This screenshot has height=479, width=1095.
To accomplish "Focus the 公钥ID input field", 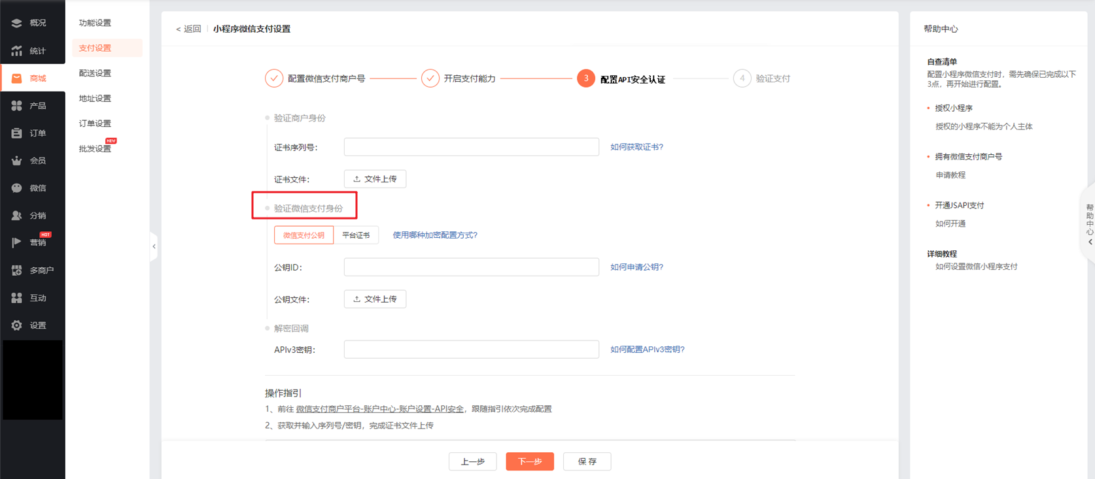I will (x=472, y=267).
